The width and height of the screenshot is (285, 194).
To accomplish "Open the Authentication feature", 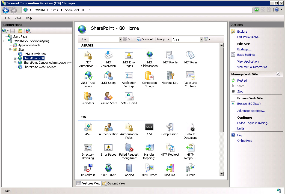I will click(108, 129).
